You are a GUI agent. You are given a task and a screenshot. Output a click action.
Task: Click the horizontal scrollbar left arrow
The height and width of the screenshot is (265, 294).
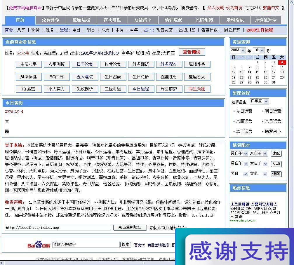coord(1,263)
